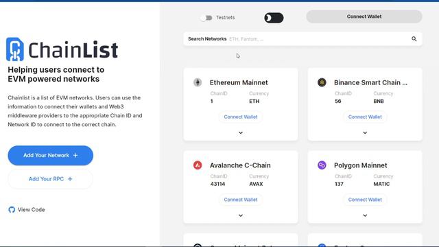Connect wallet to Binance Smart Chain

click(x=365, y=117)
